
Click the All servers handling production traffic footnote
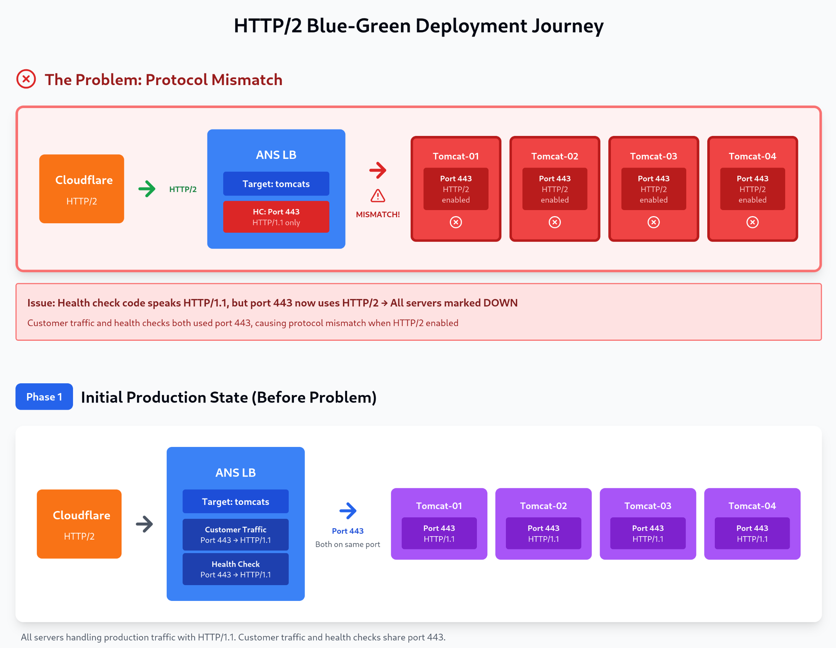point(233,637)
